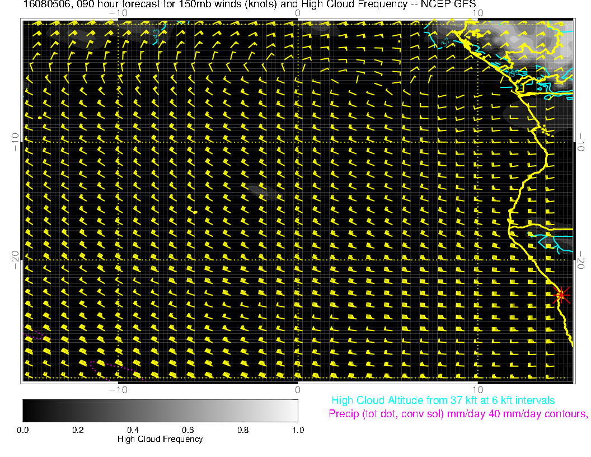Click the grid intersection at 0 longitude, −10 latitude
591x457 pixels.
[x=298, y=142]
